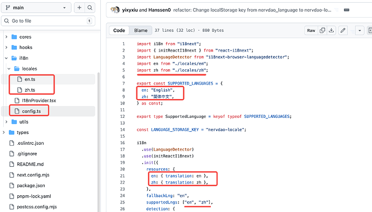Select the locales folder row
The image size is (372, 212).
pos(48,69)
